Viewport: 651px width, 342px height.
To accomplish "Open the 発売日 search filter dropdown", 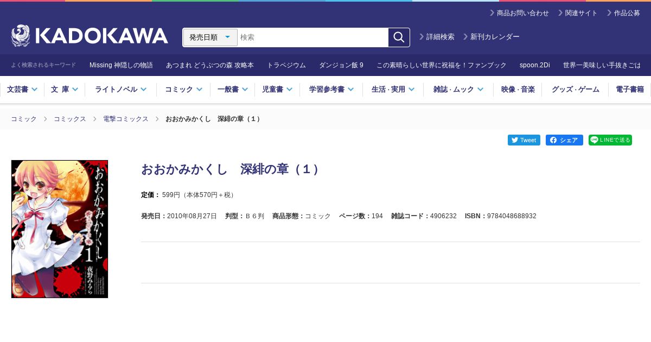I will pos(210,37).
